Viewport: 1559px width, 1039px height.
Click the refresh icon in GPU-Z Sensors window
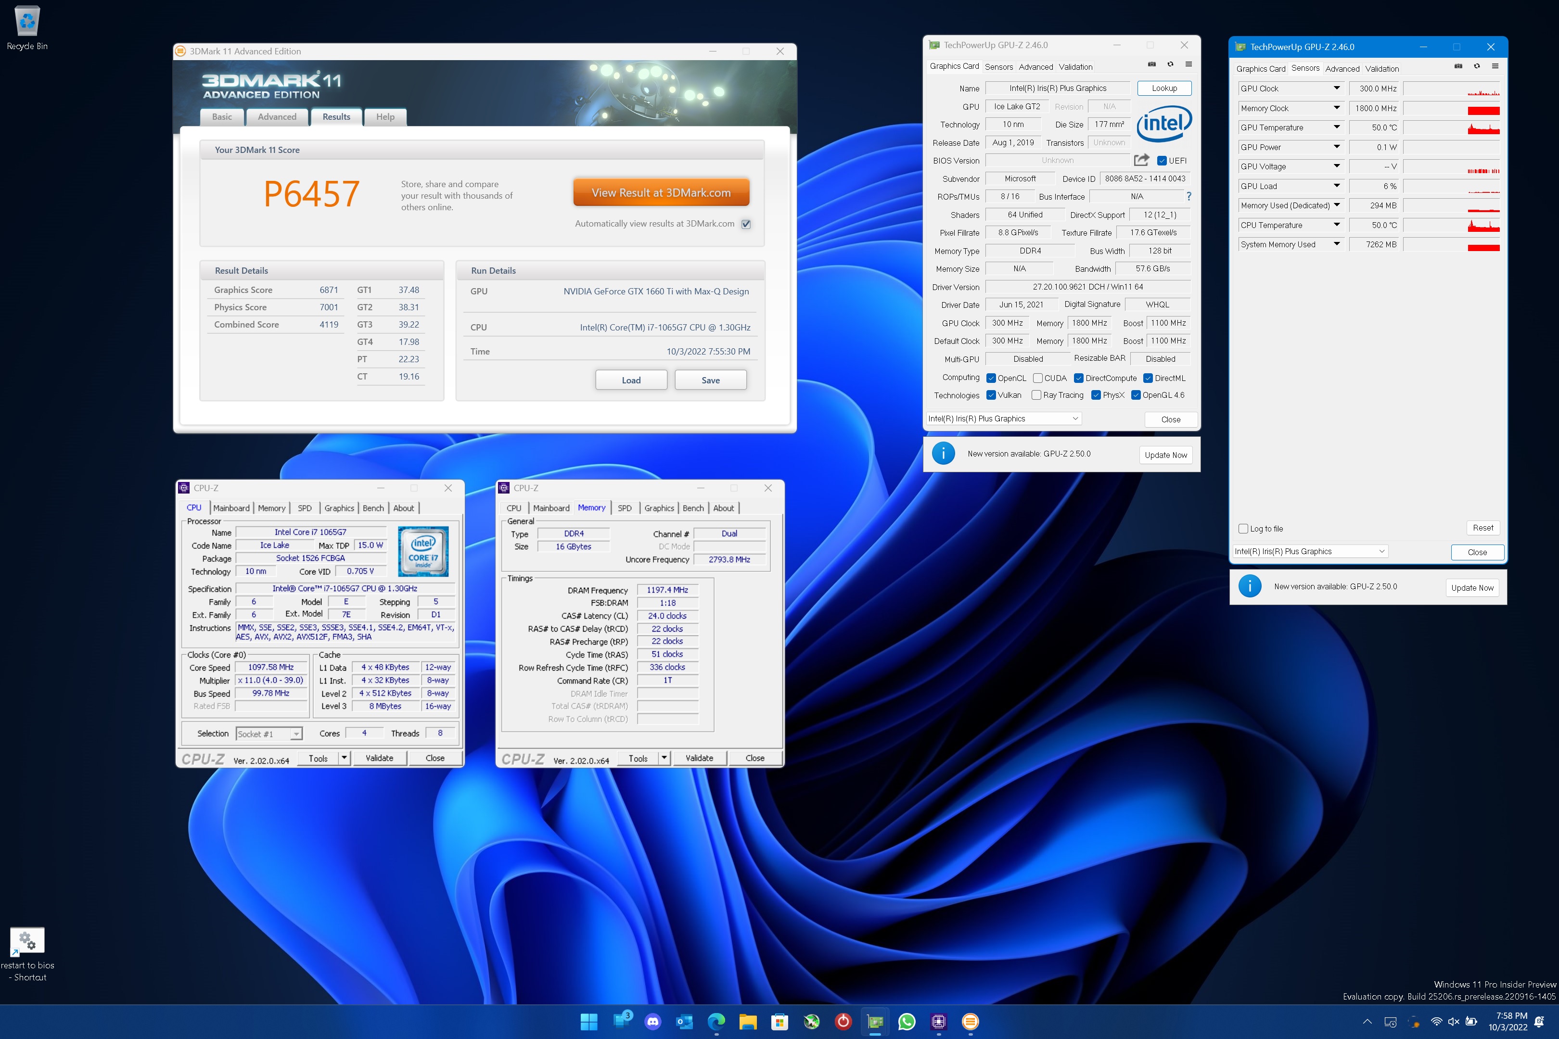click(x=1477, y=66)
